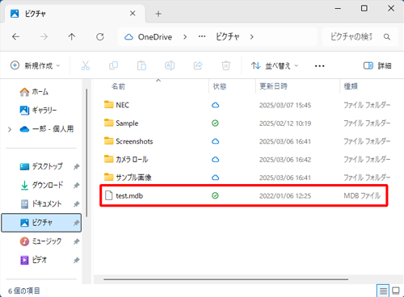Click the forward navigation arrow

pyautogui.click(x=44, y=37)
